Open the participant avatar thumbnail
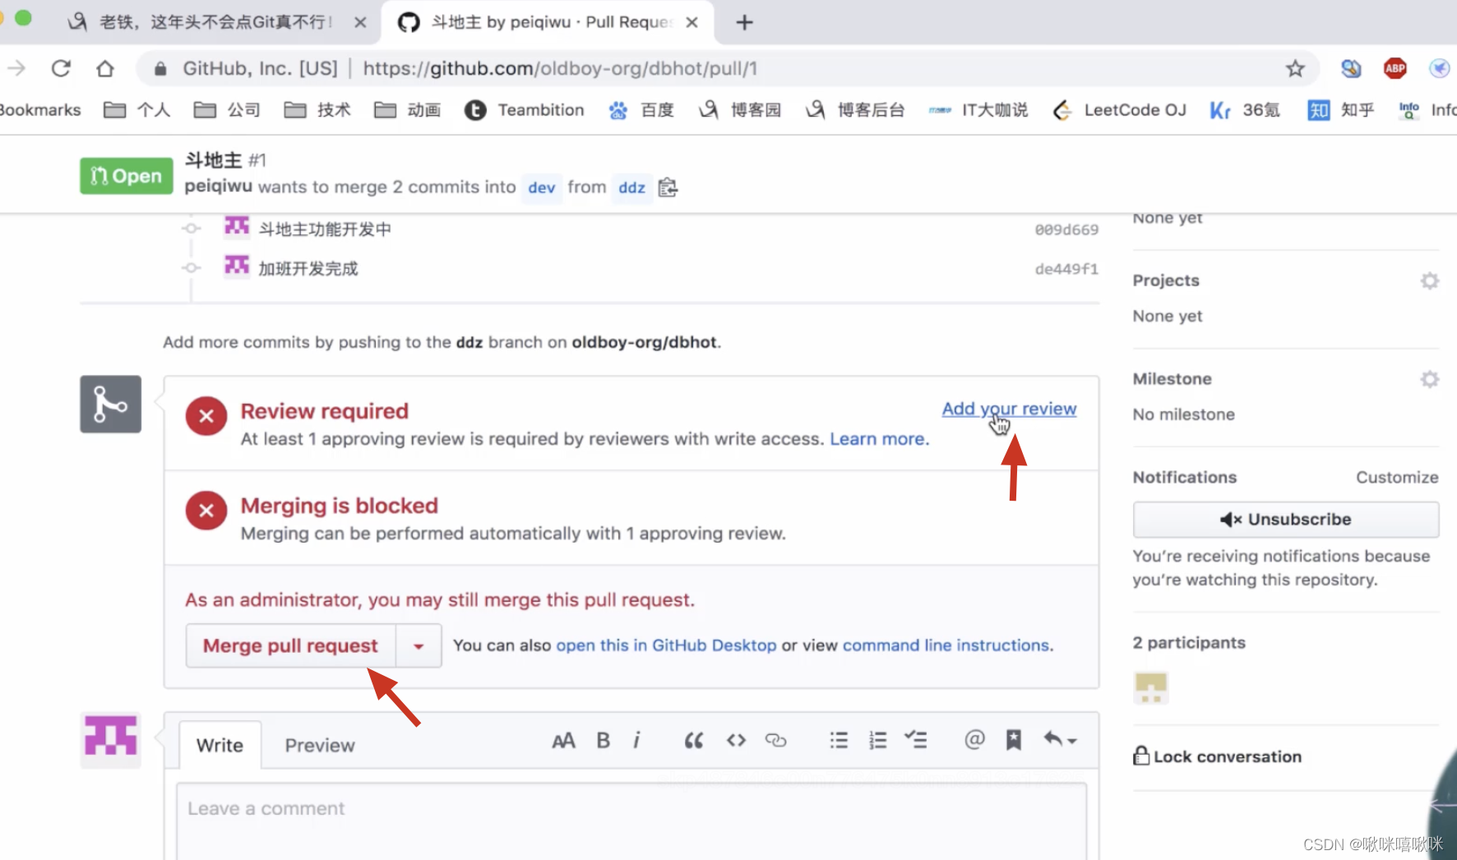Screen dimensions: 1457x860 (1151, 687)
